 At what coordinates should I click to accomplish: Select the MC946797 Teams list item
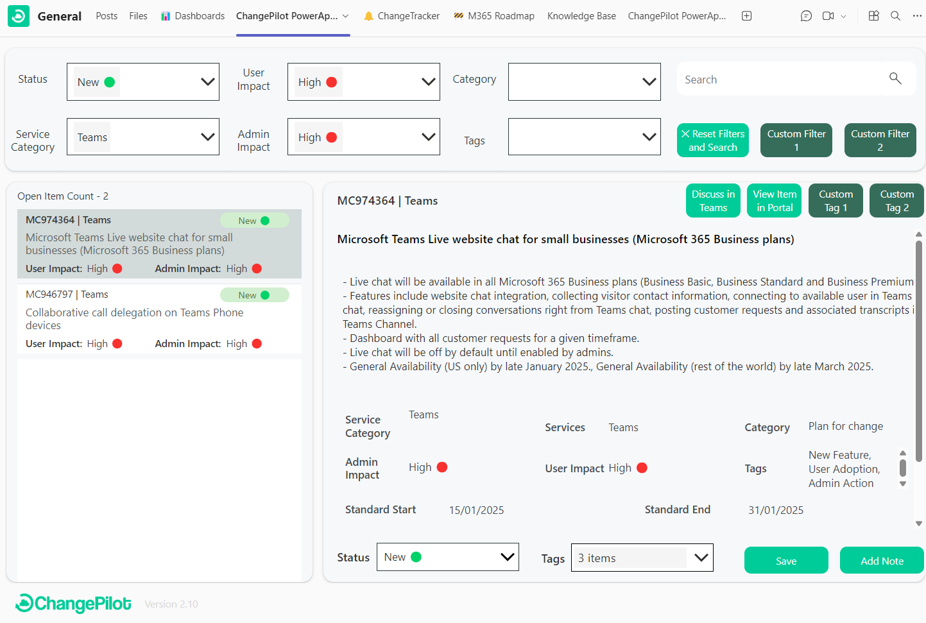point(159,319)
